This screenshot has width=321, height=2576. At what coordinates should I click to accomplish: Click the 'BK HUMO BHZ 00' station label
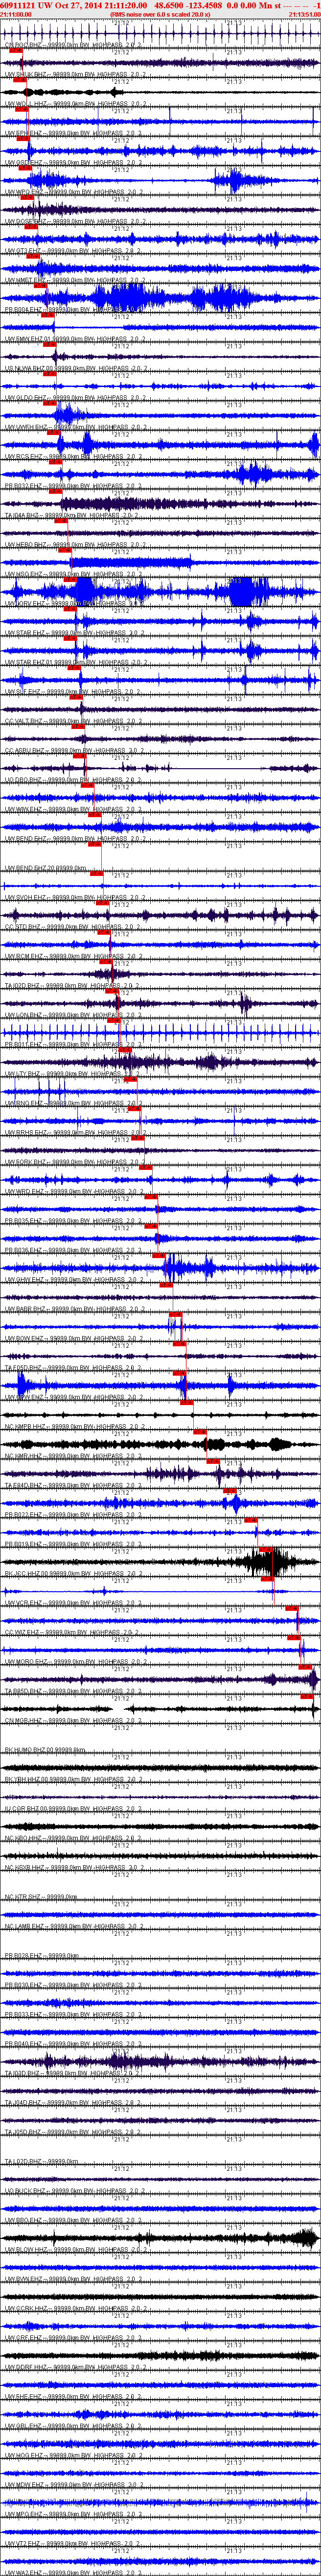(x=30, y=1750)
